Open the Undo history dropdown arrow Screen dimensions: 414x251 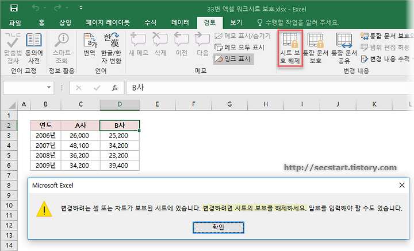coord(45,8)
